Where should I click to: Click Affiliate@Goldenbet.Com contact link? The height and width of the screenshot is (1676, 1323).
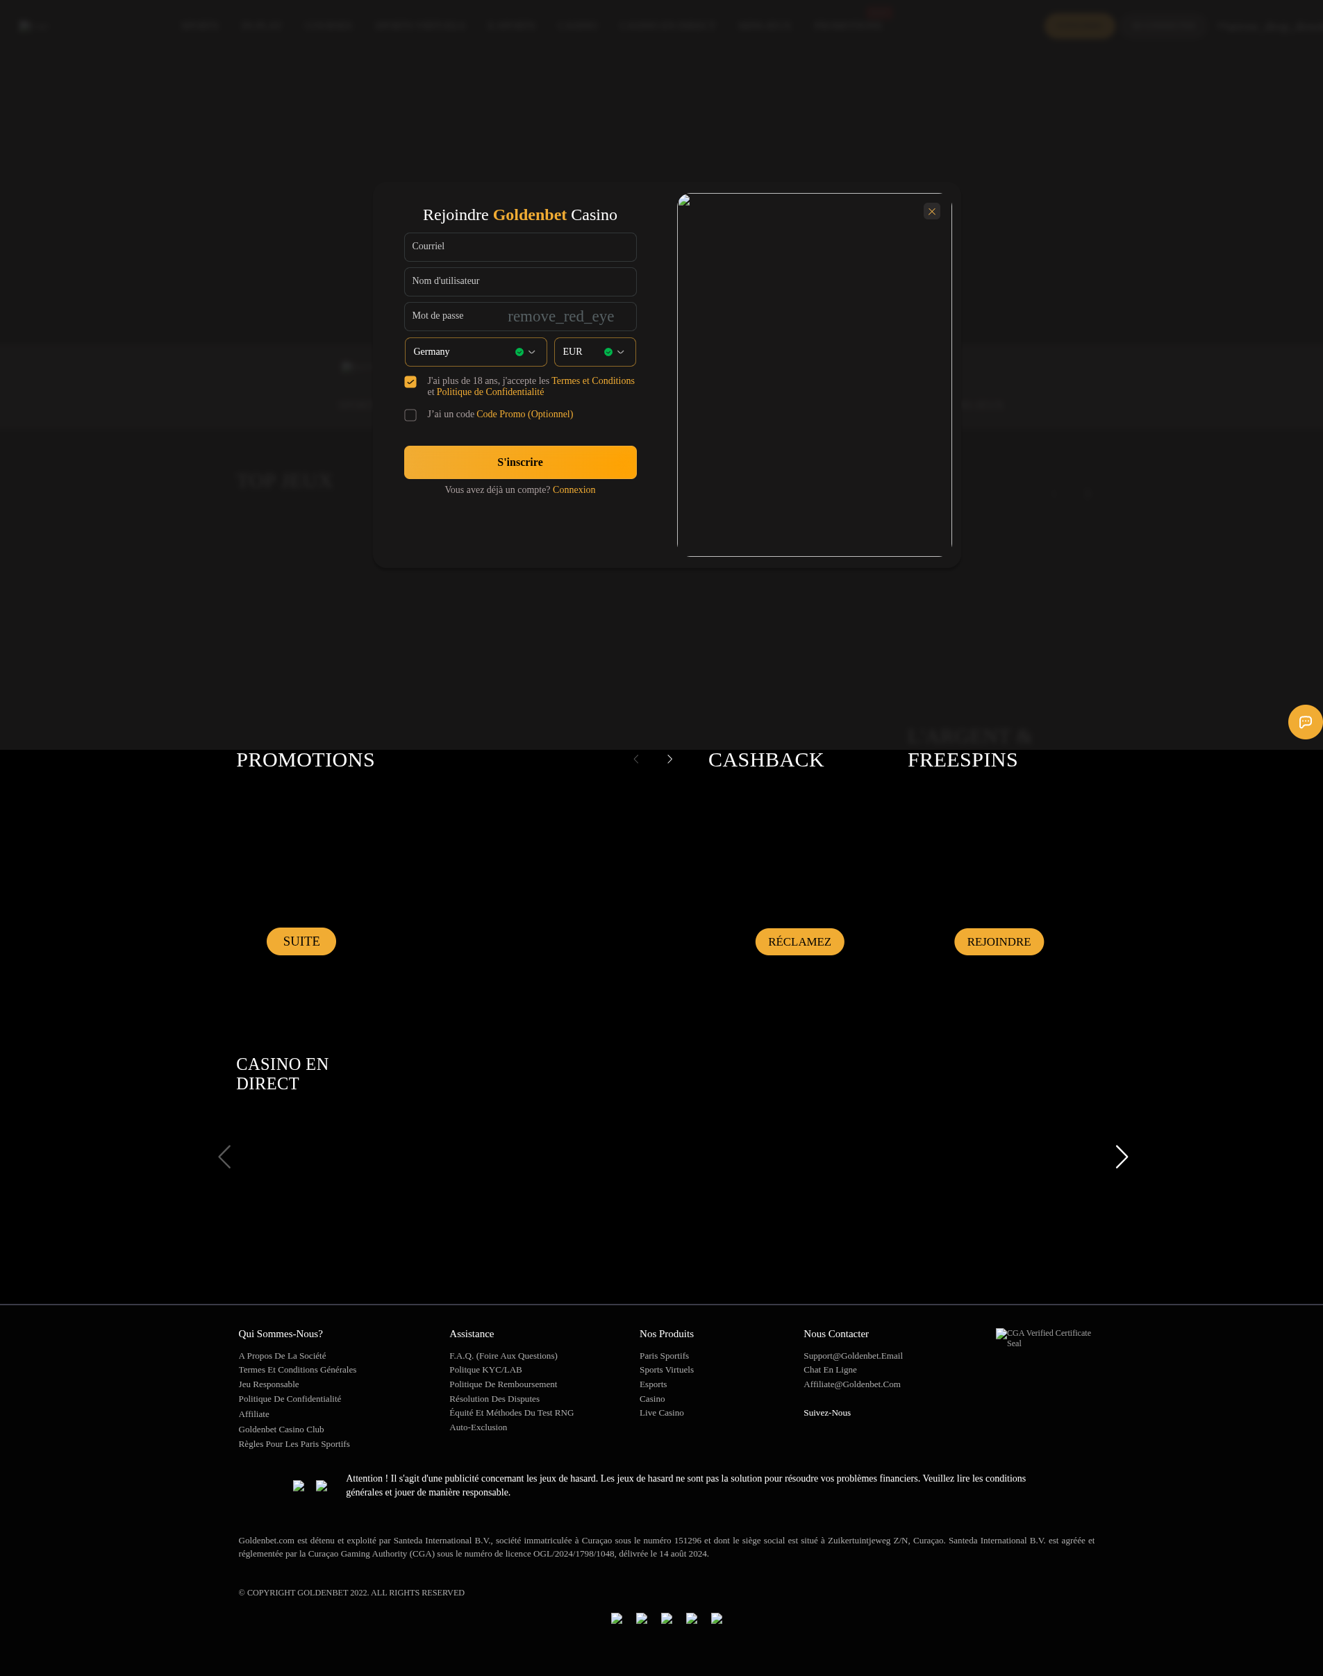[x=852, y=1384]
